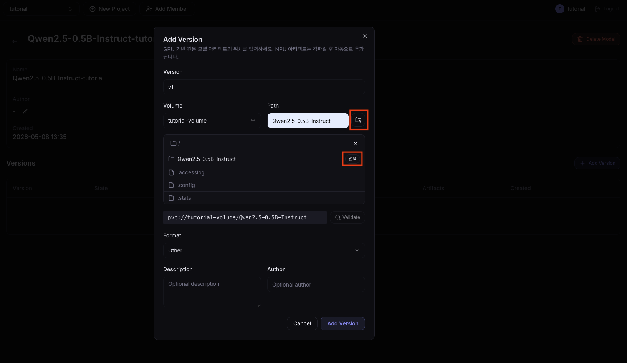Click the Version column header
Image resolution: width=627 pixels, height=363 pixels.
(x=22, y=188)
